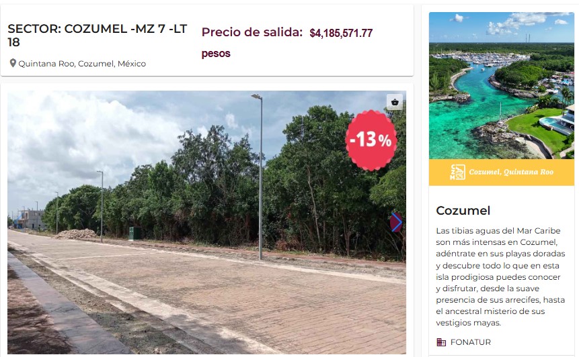579x357 pixels.
Task: Click the Cozumel description paragraph
Action: 500,276
